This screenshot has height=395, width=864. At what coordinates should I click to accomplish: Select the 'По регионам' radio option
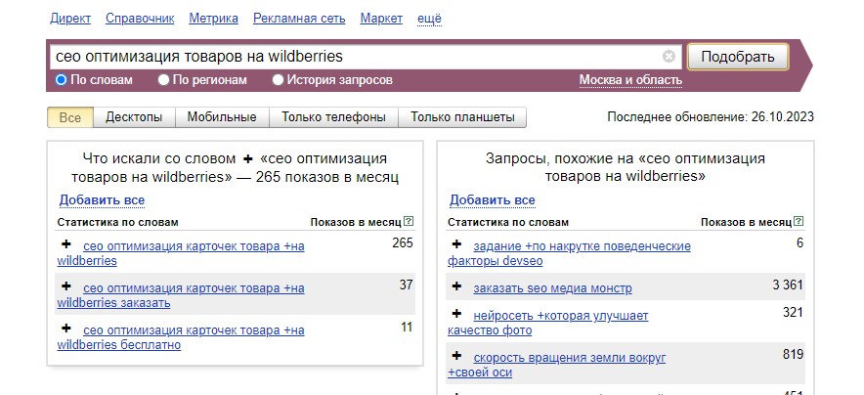pos(164,80)
